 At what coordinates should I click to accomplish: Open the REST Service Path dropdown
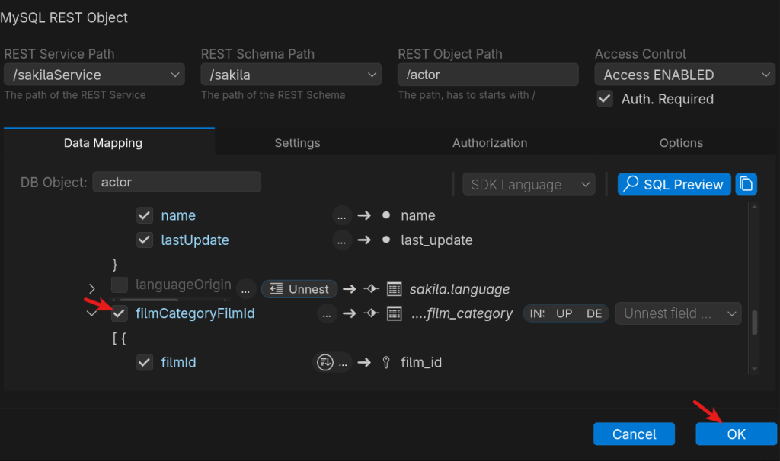(x=94, y=75)
